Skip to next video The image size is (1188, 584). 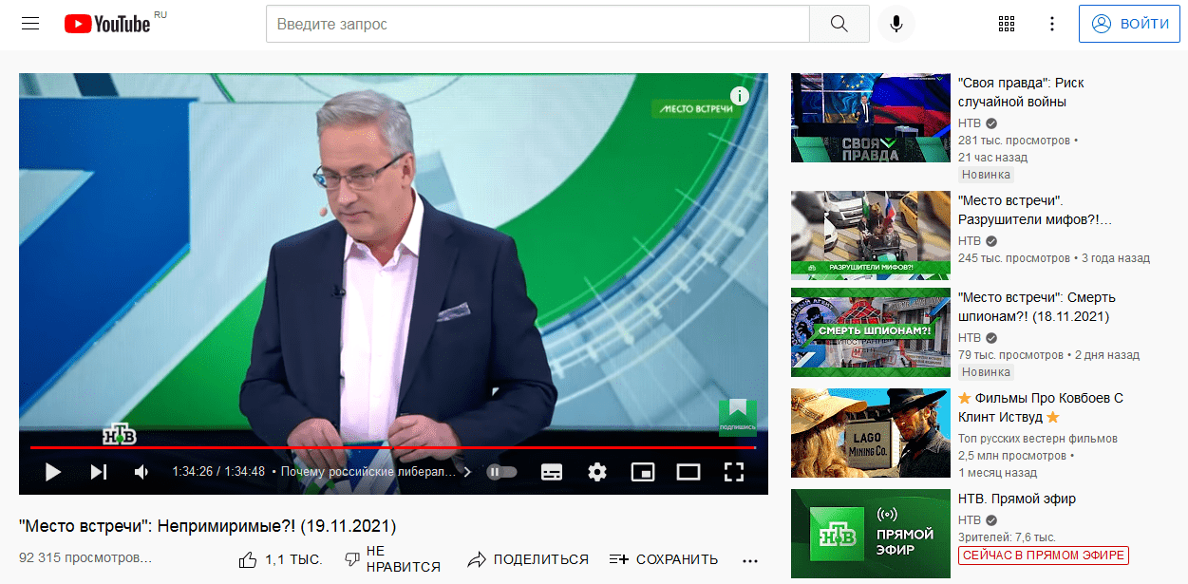pyautogui.click(x=99, y=471)
